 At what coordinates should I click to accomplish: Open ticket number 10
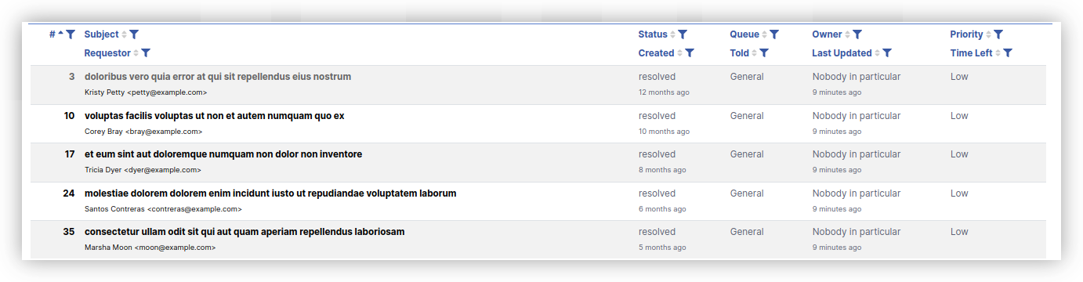pyautogui.click(x=69, y=116)
